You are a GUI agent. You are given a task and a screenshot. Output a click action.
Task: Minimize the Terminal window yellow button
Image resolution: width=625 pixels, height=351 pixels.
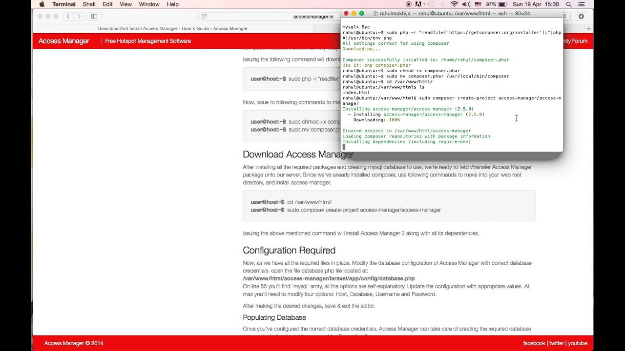354,14
